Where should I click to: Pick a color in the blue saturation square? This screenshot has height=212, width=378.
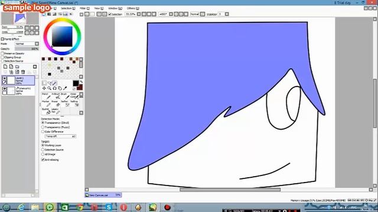(62, 37)
